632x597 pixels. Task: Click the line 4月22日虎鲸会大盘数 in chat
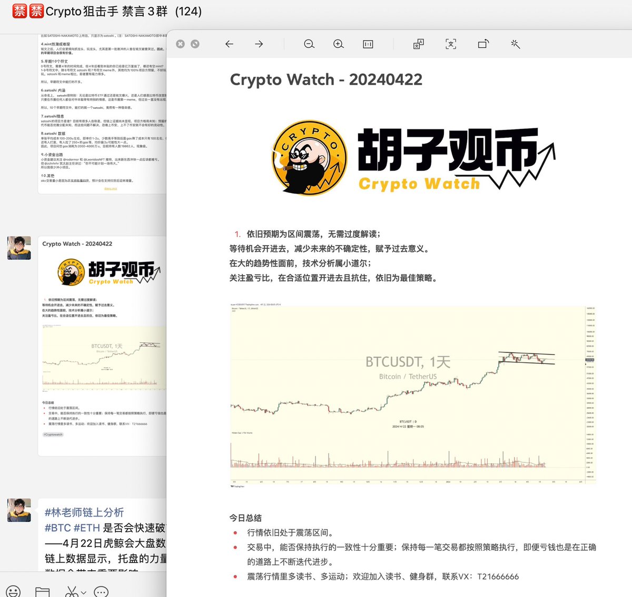click(105, 543)
